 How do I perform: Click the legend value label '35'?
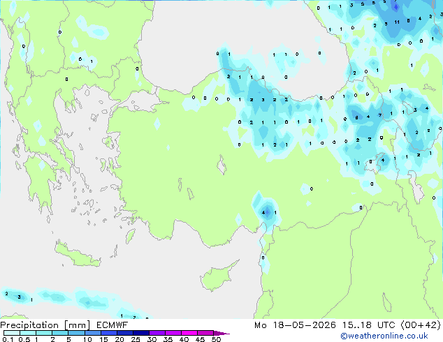pyautogui.click(x=168, y=339)
